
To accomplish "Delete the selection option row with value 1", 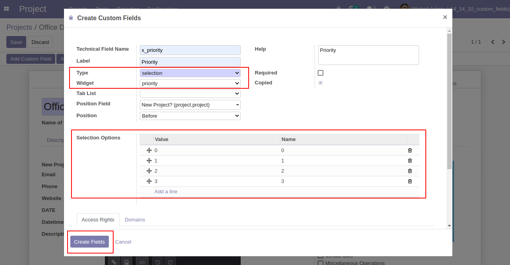I will coord(410,160).
